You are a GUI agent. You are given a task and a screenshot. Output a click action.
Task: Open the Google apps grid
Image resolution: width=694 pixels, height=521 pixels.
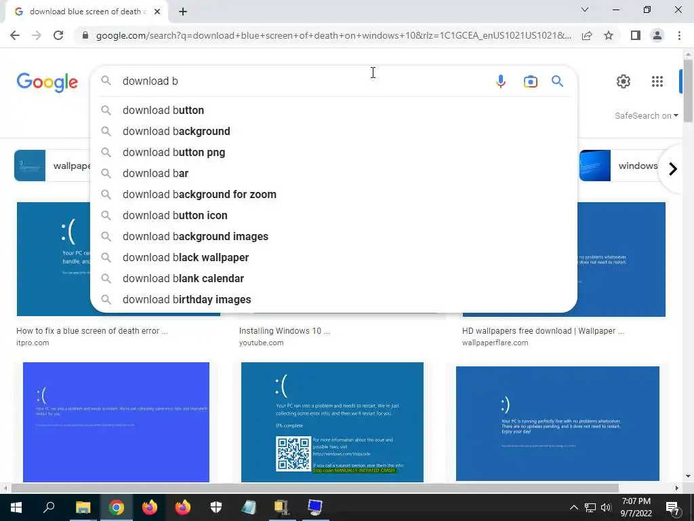[x=657, y=81]
